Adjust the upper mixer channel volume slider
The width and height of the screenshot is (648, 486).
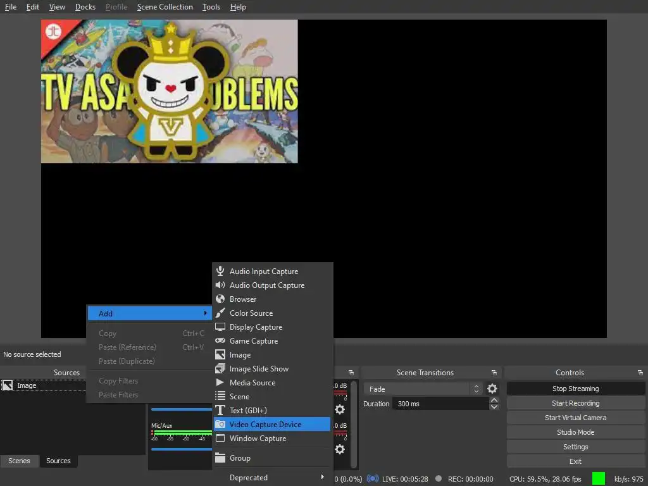182,409
